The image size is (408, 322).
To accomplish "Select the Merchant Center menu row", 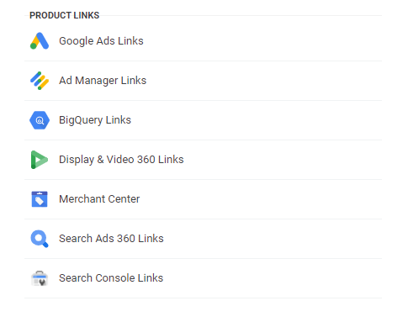I will pyautogui.click(x=203, y=199).
